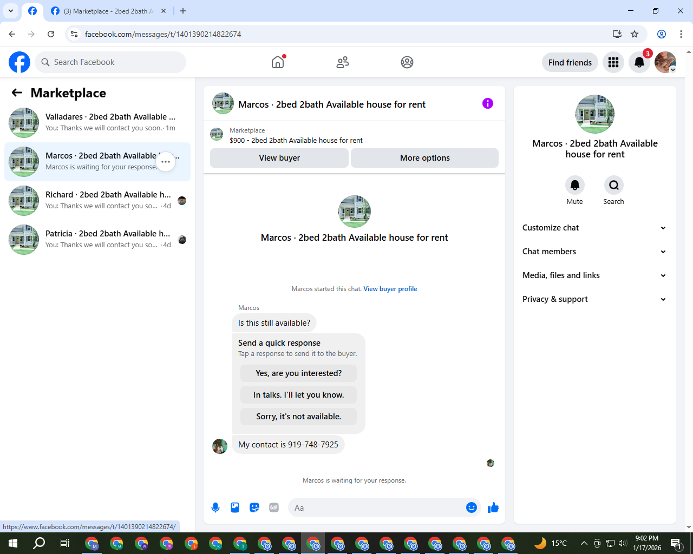This screenshot has width=693, height=554.
Task: Open the three-dot menu on Marcos chat
Action: (166, 162)
